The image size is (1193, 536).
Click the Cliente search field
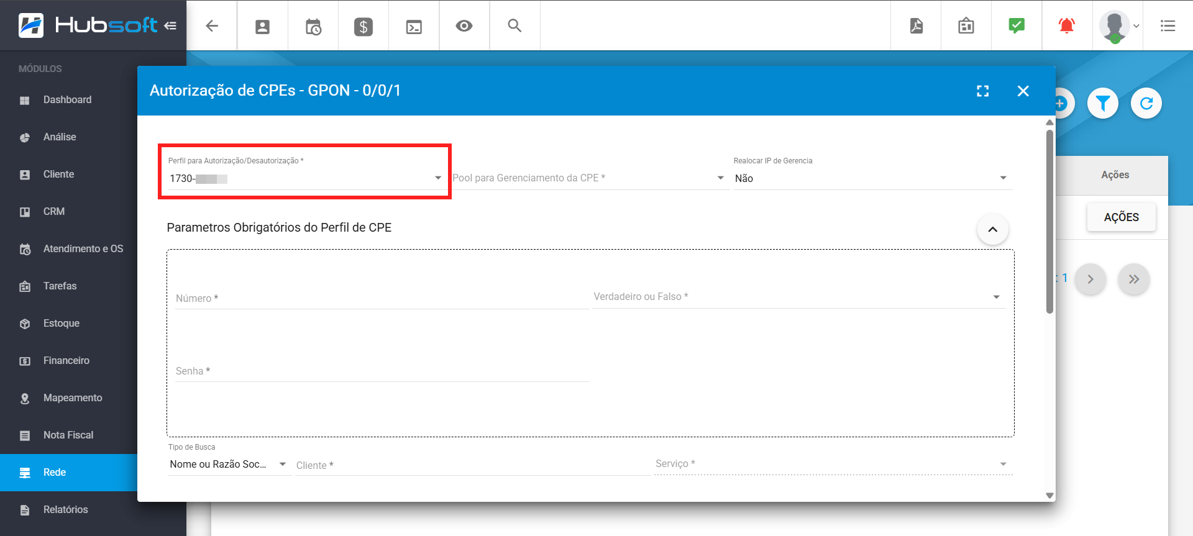coord(472,465)
